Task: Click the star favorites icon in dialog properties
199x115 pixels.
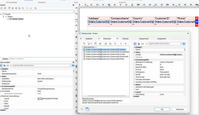Action: (146, 44)
